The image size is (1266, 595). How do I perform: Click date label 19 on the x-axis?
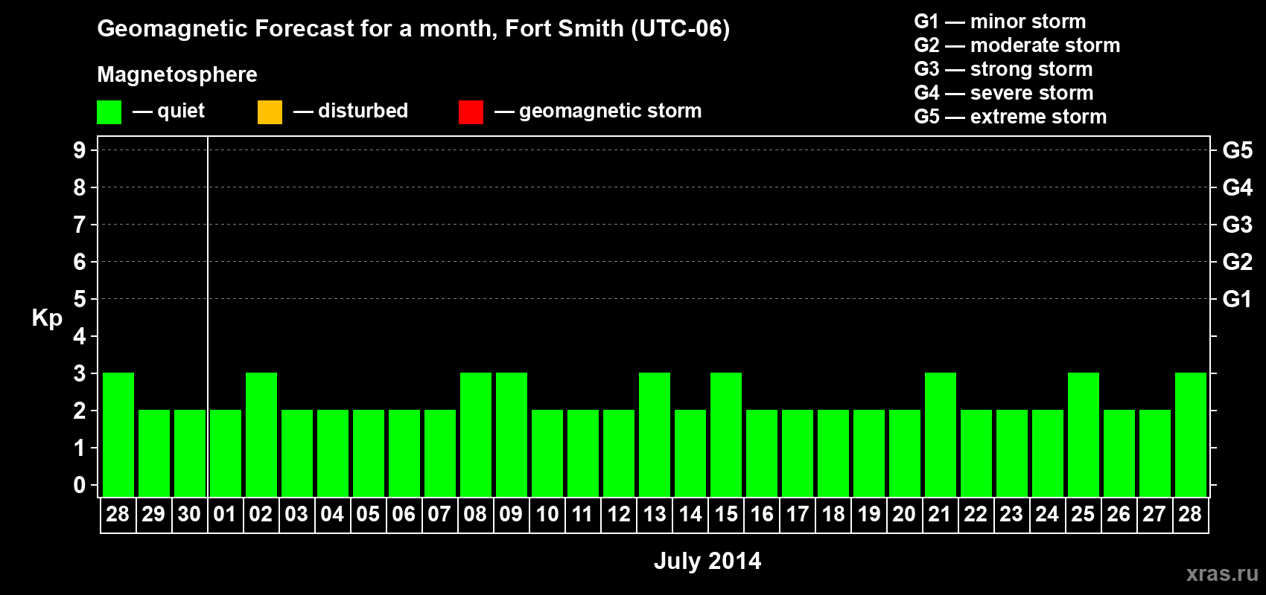click(869, 515)
